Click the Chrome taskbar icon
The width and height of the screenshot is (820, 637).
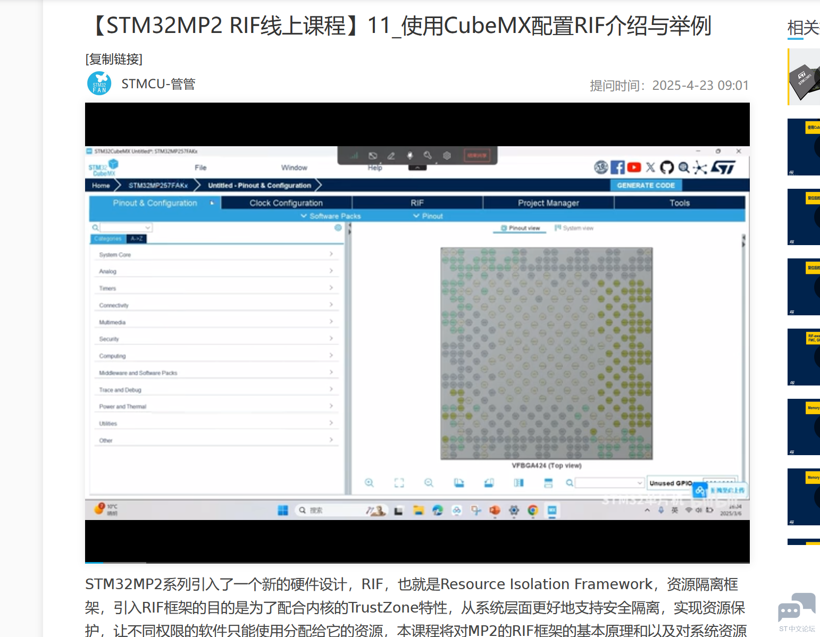(533, 510)
